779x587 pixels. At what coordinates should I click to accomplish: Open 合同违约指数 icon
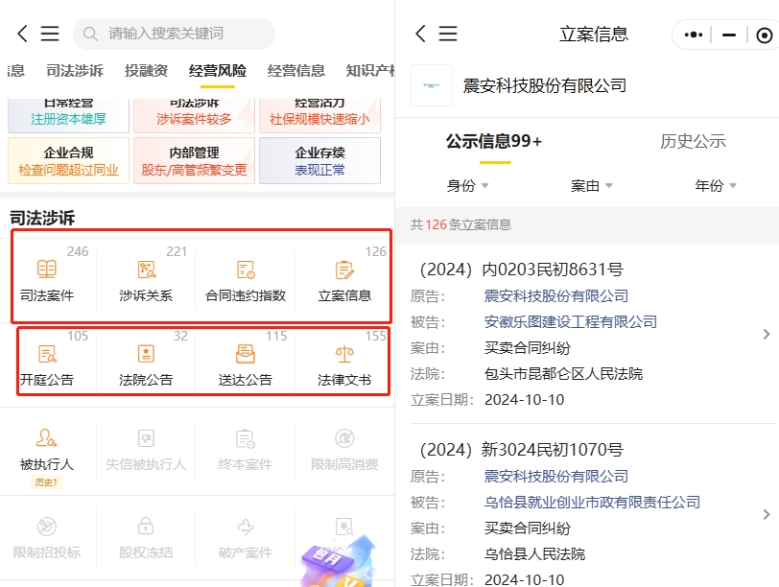(x=246, y=270)
